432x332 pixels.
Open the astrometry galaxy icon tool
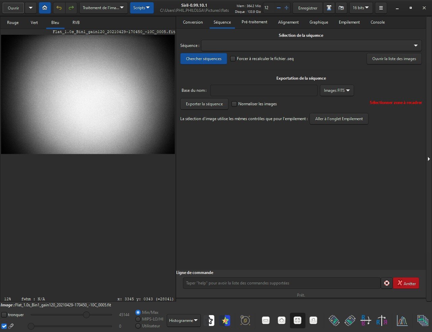(x=245, y=320)
